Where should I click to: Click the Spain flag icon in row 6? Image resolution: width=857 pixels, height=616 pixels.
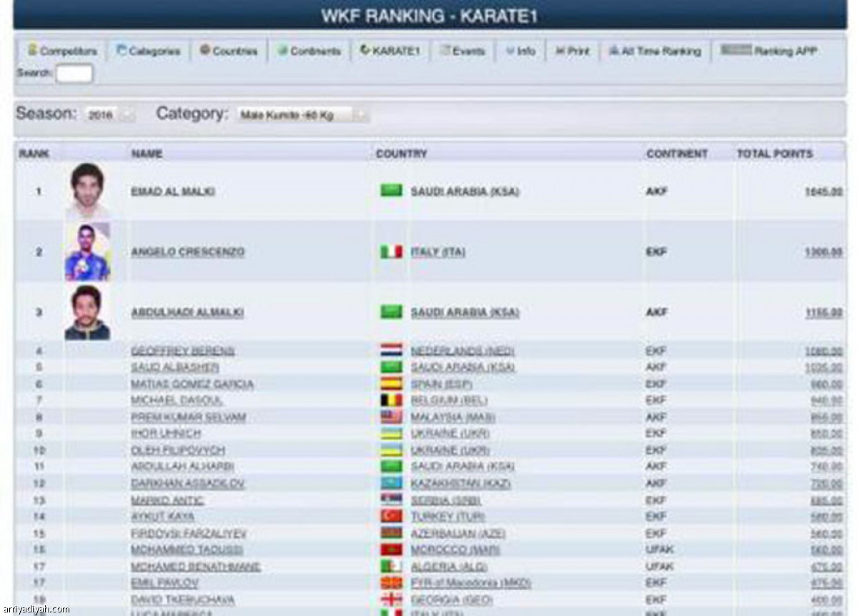[x=391, y=384]
